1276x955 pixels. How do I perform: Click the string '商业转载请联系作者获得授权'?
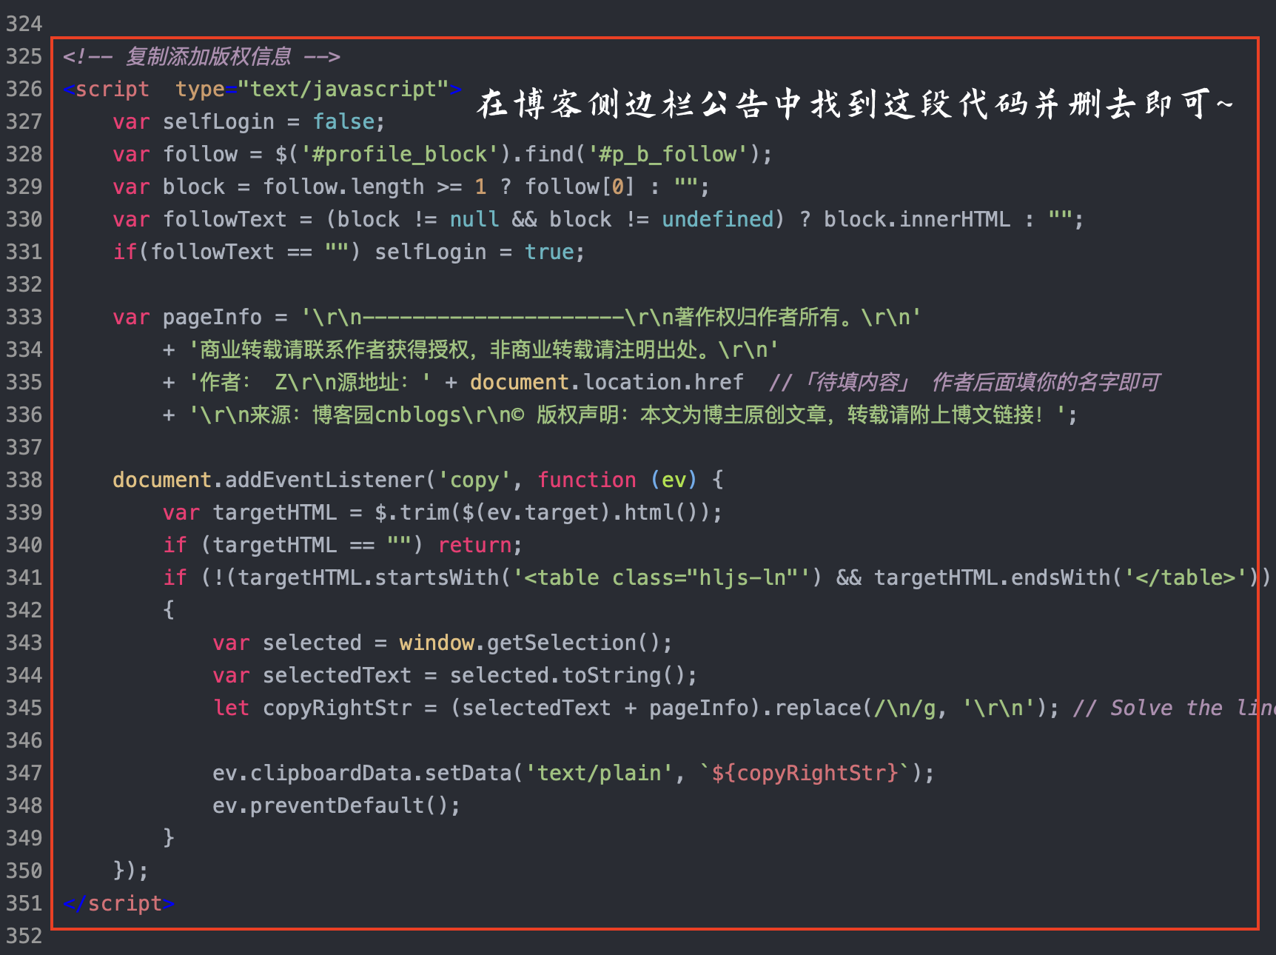tap(334, 349)
